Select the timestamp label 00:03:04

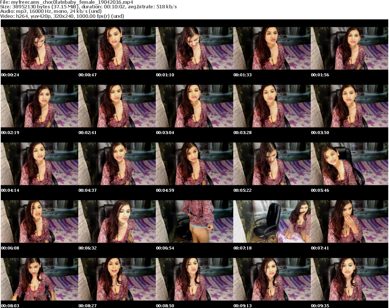click(165, 133)
